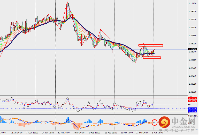Screen dimensions: 199x135
Task: Click the 9 Feb 16:00 time label
Action: pyautogui.click(x=95, y=132)
